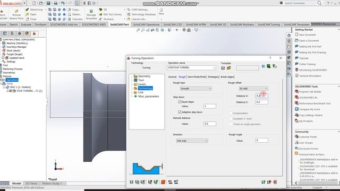Open the SolidCAM Turning ribbon tab
Viewport: 340px width, 191px height.
(269, 24)
